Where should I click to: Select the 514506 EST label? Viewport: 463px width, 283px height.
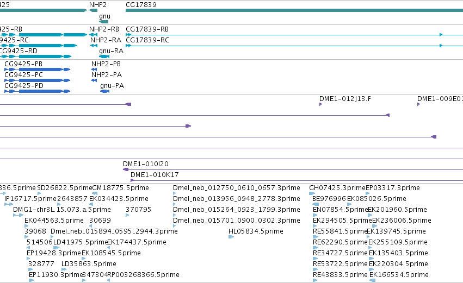click(40, 242)
